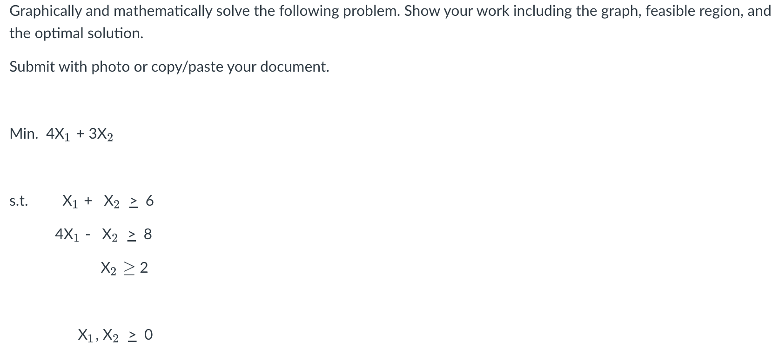Click the 4X1 term in the objective

pyautogui.click(x=58, y=134)
